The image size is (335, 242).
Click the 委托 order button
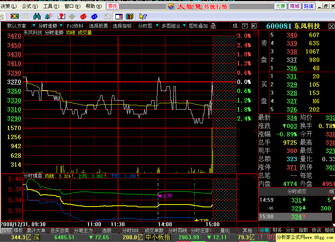pyautogui.click(x=113, y=6)
